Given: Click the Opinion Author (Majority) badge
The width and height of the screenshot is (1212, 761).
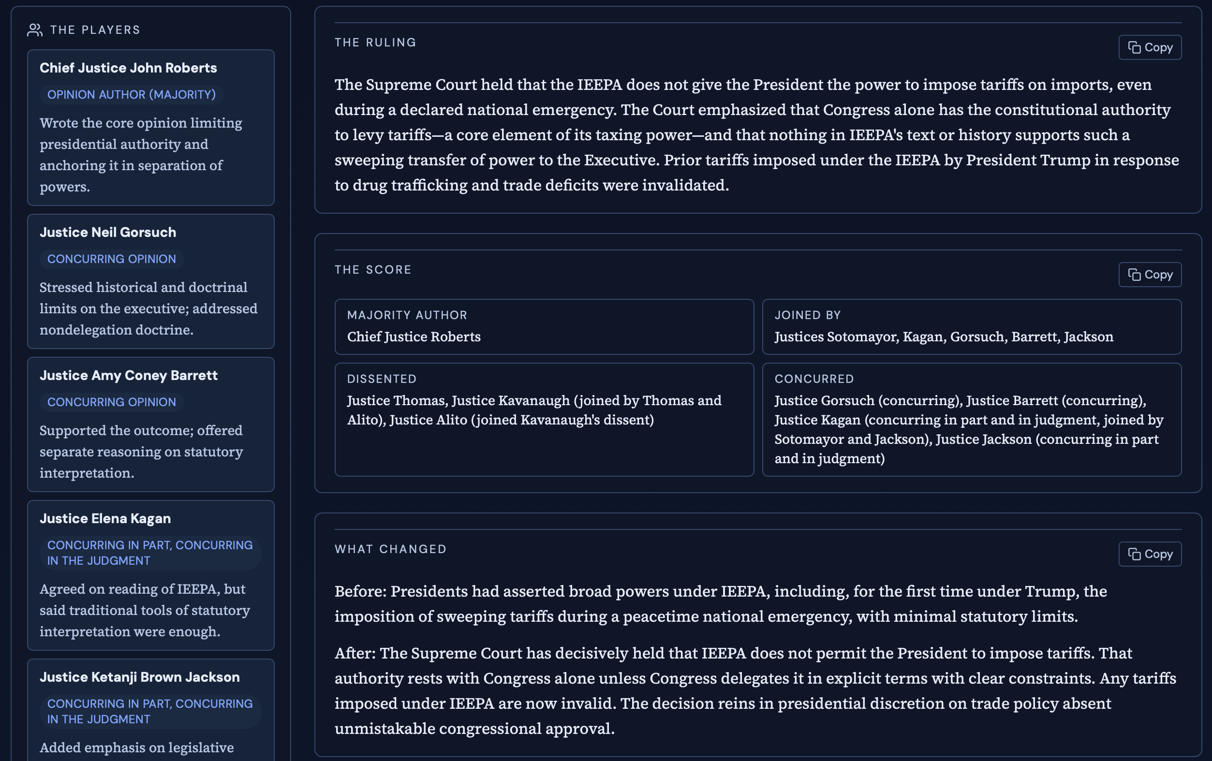Looking at the screenshot, I should (132, 95).
